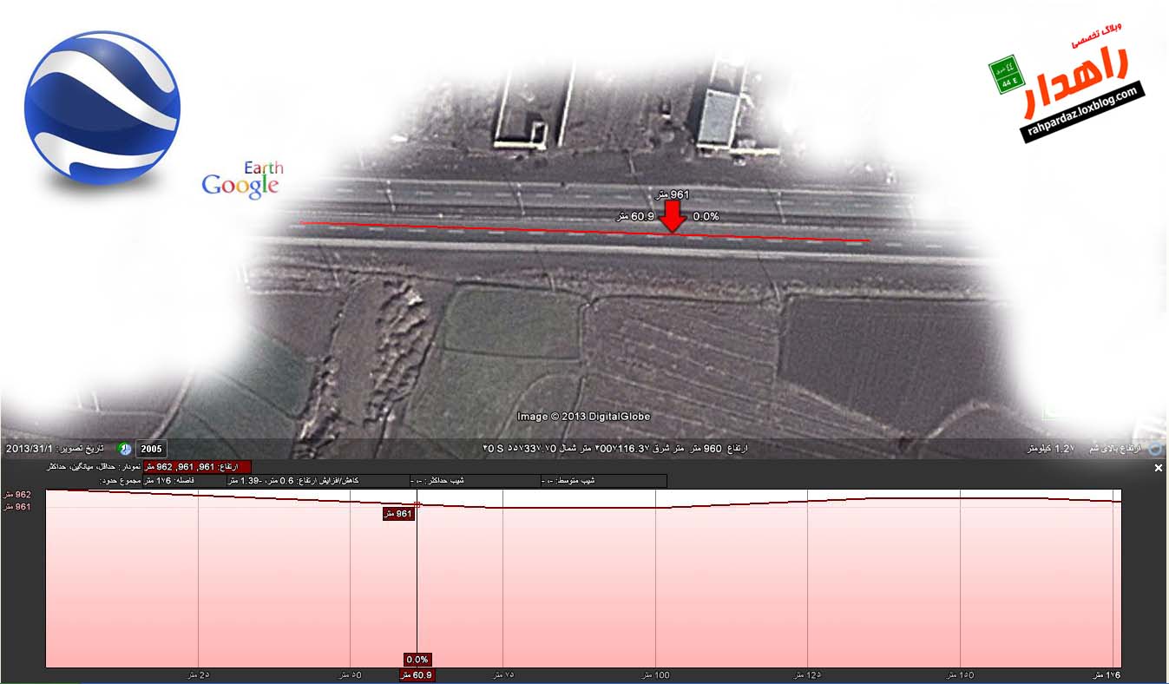Click the 60.9 meter distance marker on axis
This screenshot has height=684, width=1169.
coord(417,675)
